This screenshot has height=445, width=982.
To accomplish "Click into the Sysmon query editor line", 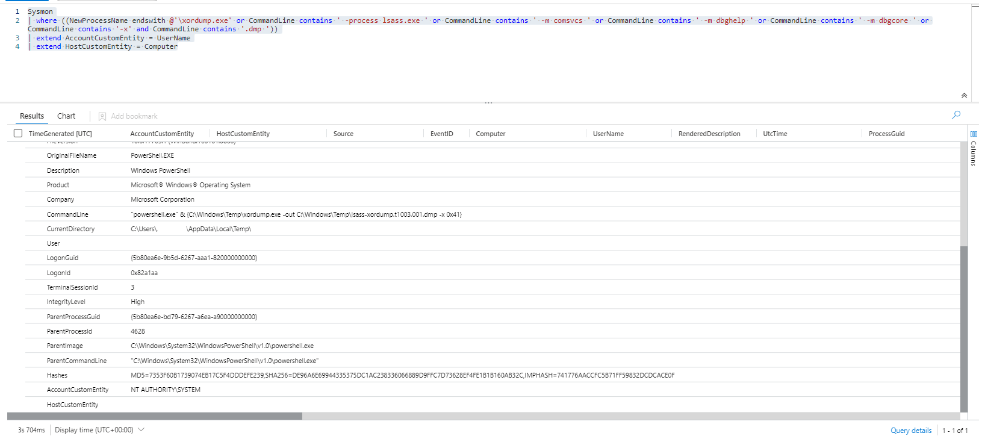I will tap(40, 11).
